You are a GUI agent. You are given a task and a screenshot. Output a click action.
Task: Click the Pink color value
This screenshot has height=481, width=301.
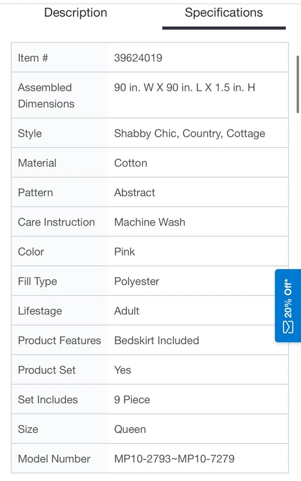(124, 252)
